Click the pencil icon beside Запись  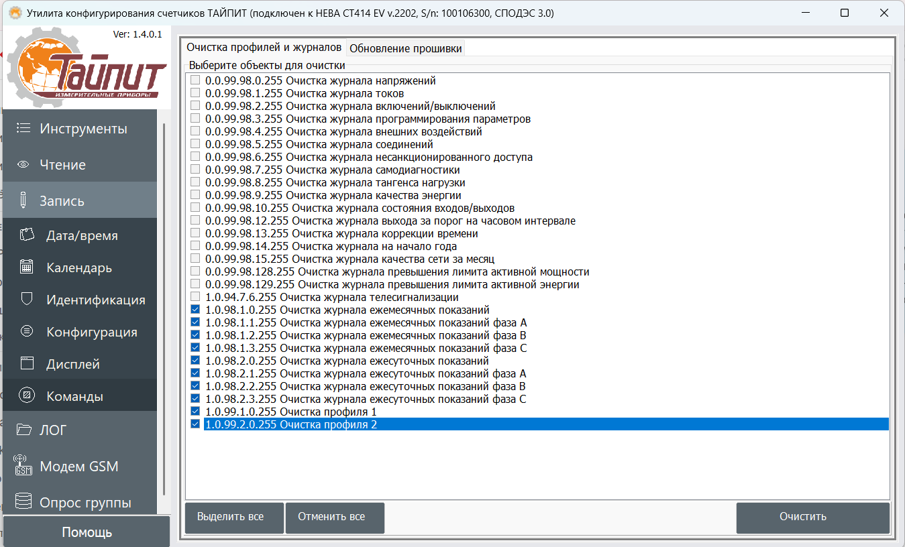pyautogui.click(x=23, y=200)
